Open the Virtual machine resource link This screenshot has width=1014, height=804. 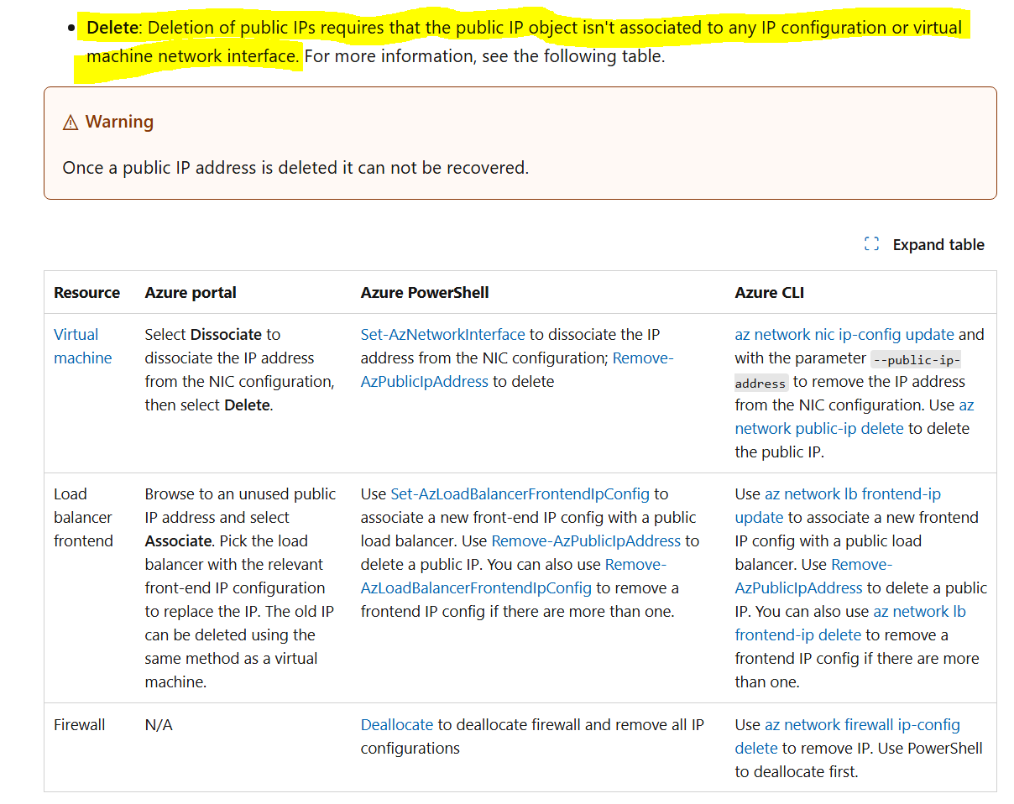(82, 346)
